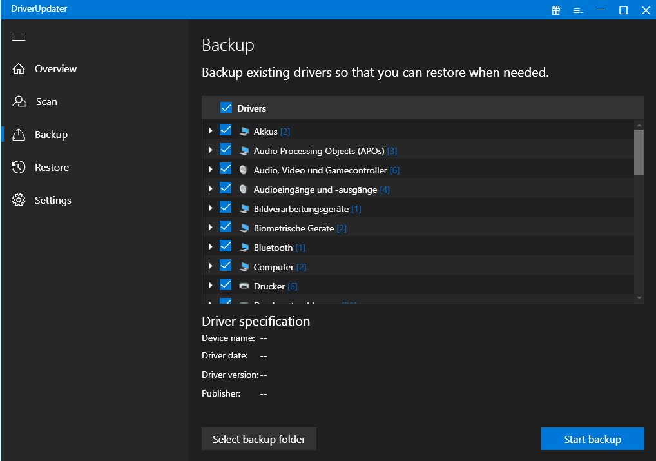Click the Bildverarbeitungsgeräte device icon
This screenshot has width=656, height=461.
coord(244,209)
